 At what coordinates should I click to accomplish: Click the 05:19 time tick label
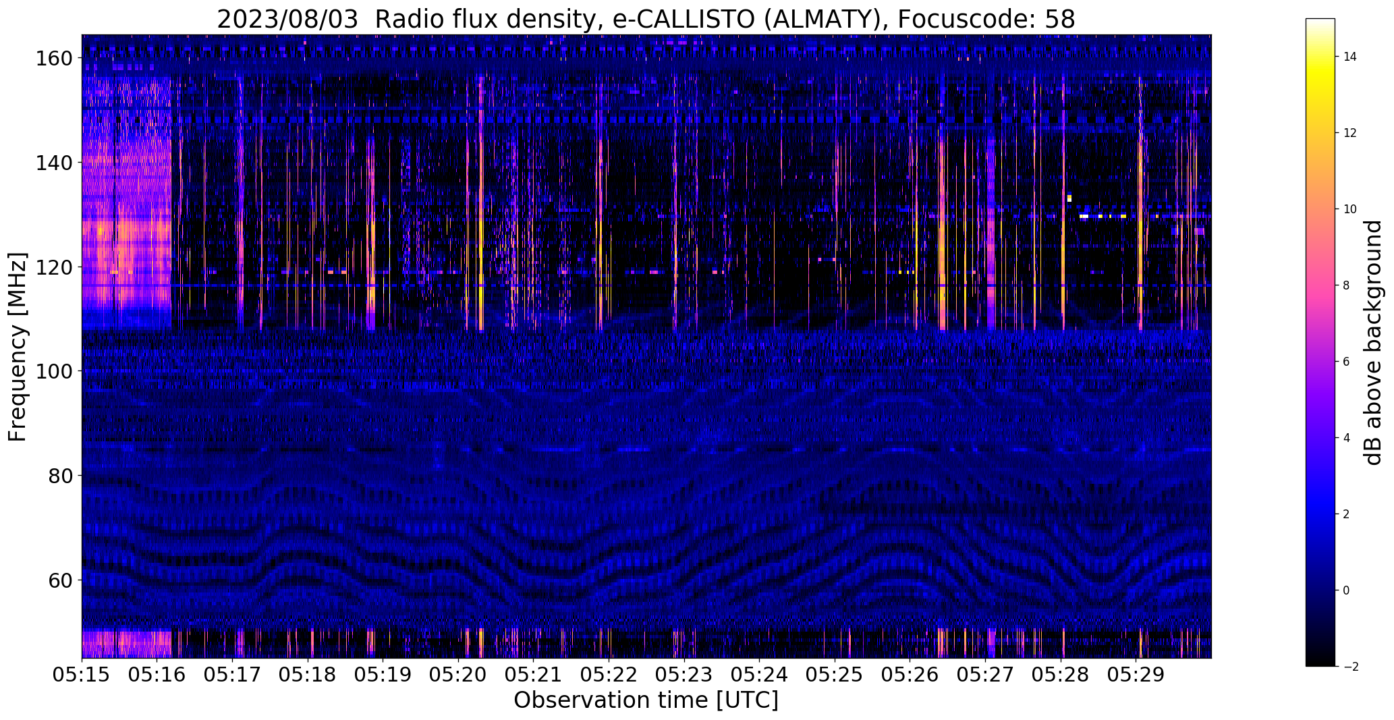pyautogui.click(x=383, y=675)
